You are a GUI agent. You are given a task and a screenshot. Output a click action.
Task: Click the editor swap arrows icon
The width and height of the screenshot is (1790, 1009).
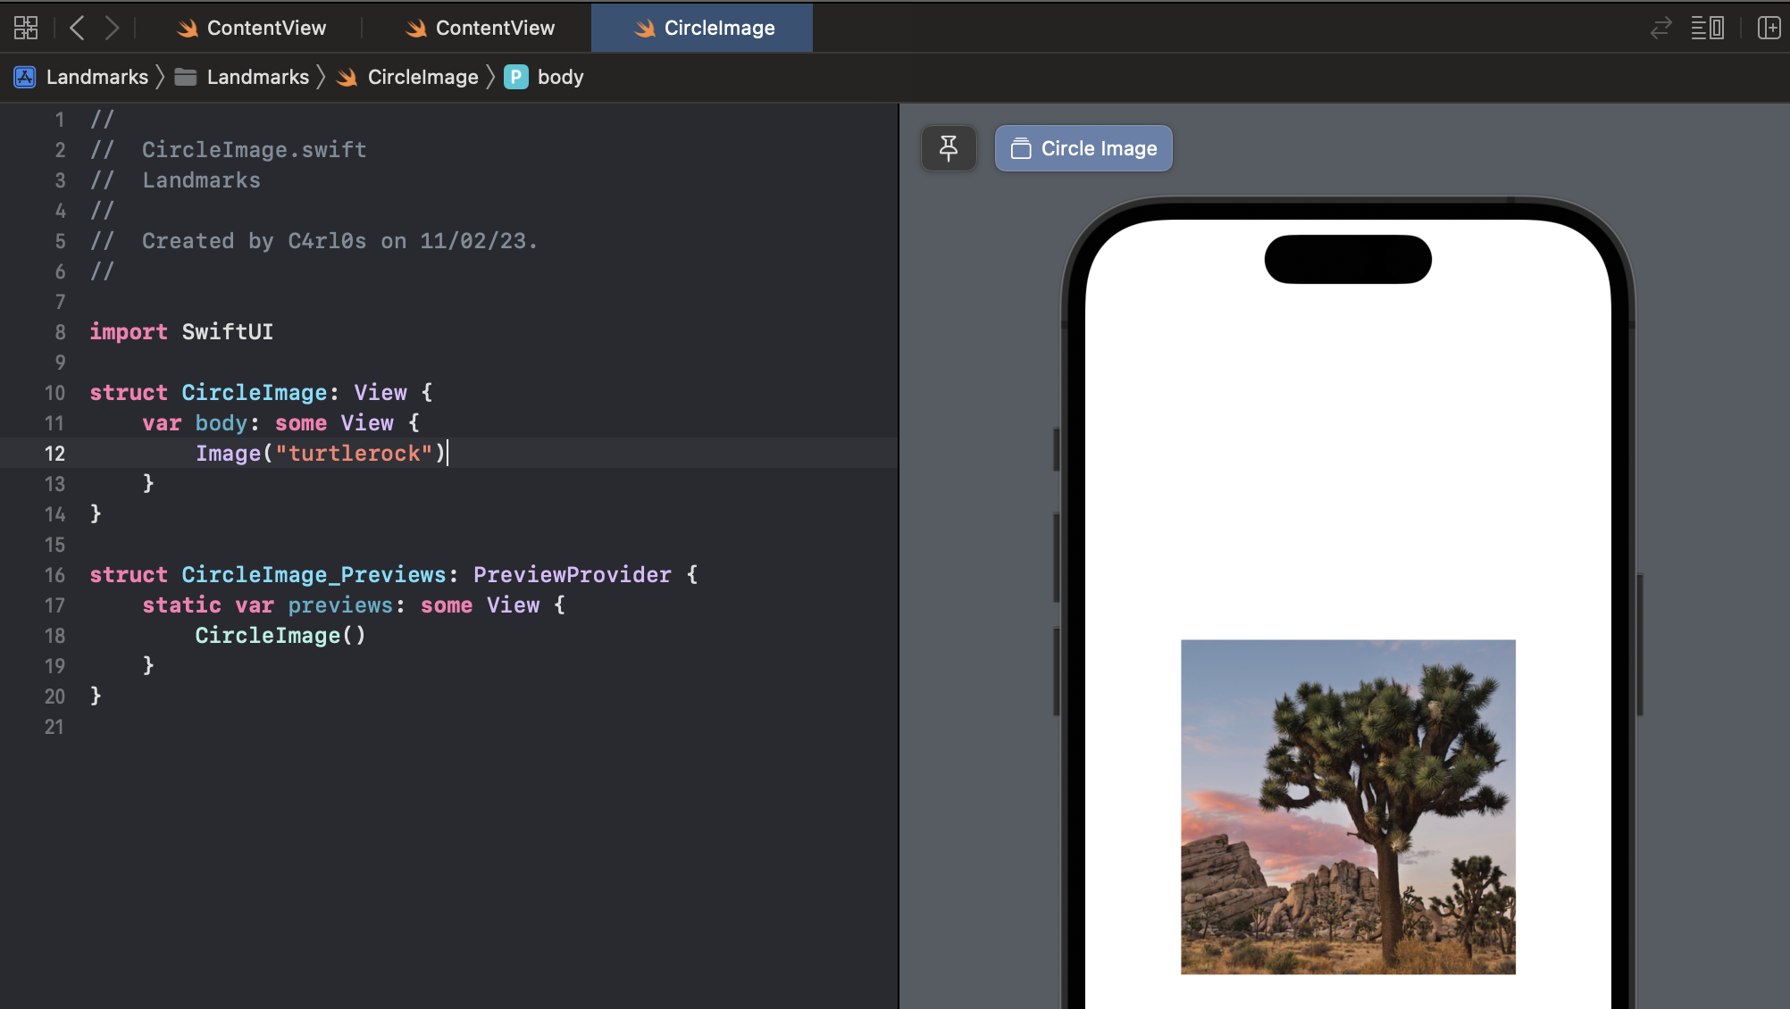point(1660,28)
